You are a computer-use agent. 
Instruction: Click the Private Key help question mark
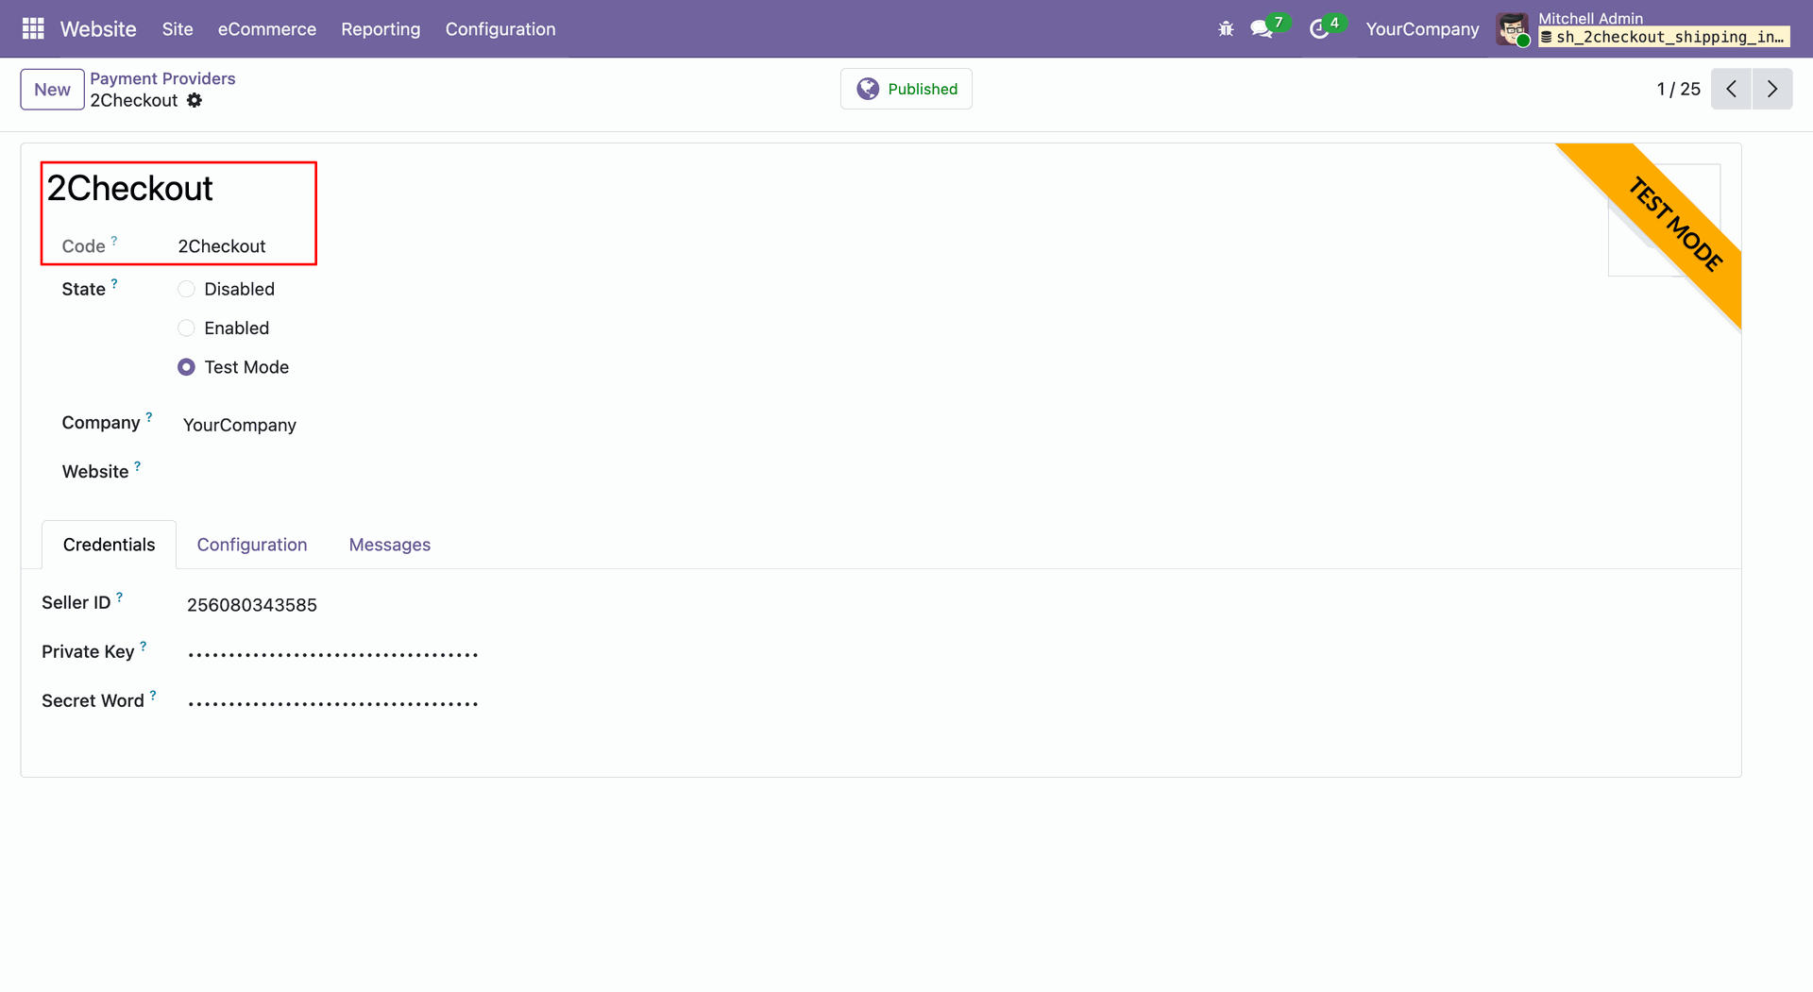[x=144, y=646]
